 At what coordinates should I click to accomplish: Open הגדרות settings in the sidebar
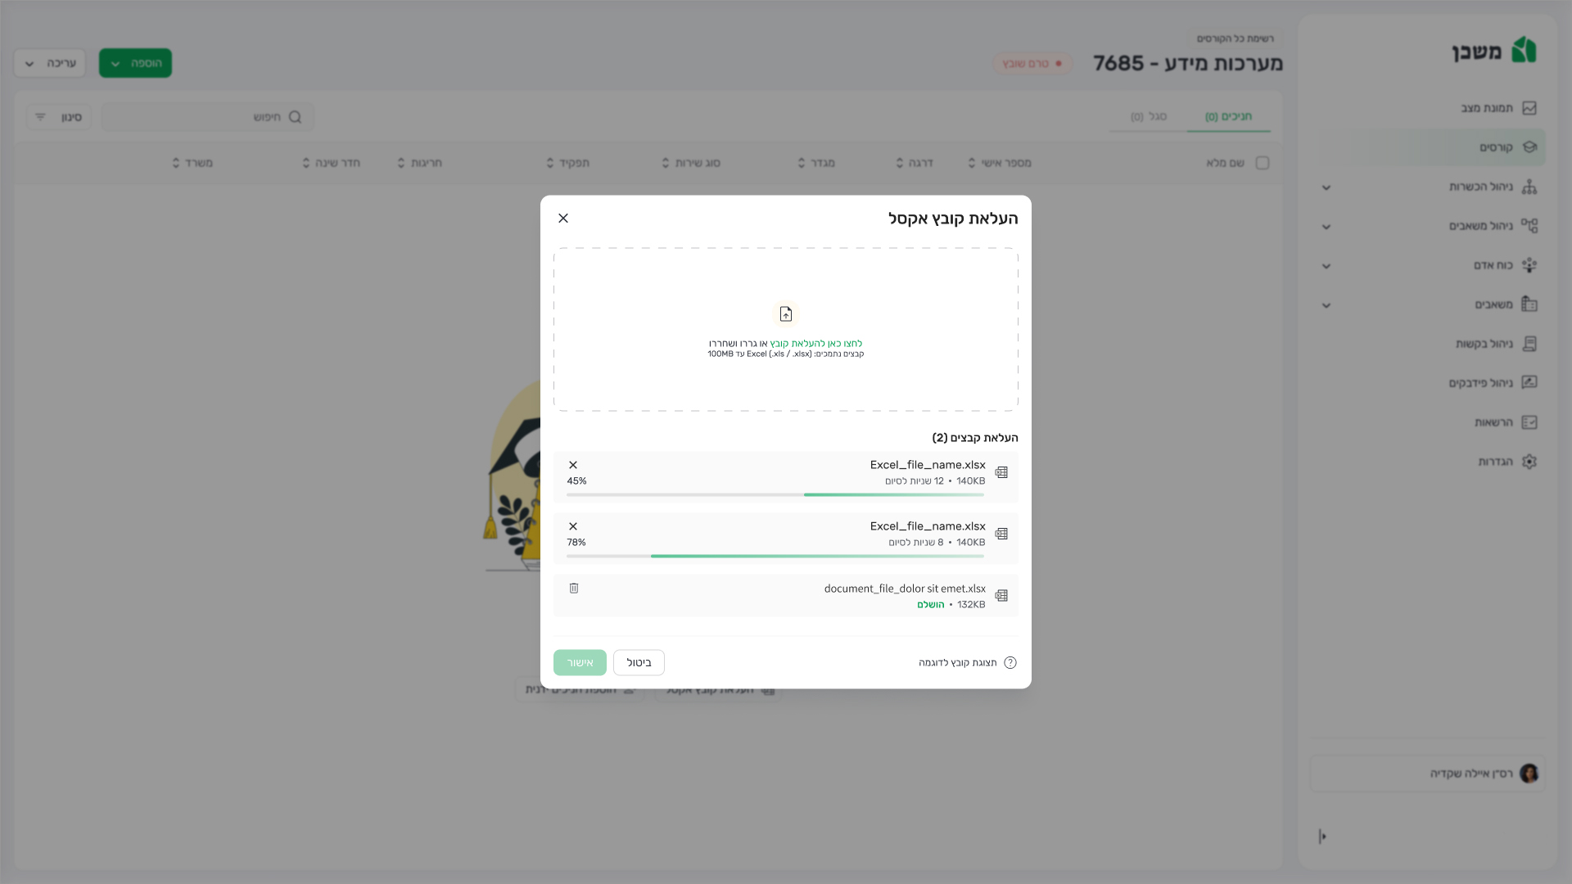[1495, 462]
